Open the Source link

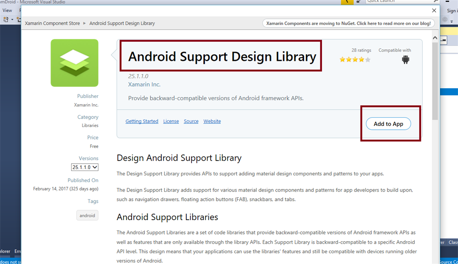pyautogui.click(x=191, y=121)
